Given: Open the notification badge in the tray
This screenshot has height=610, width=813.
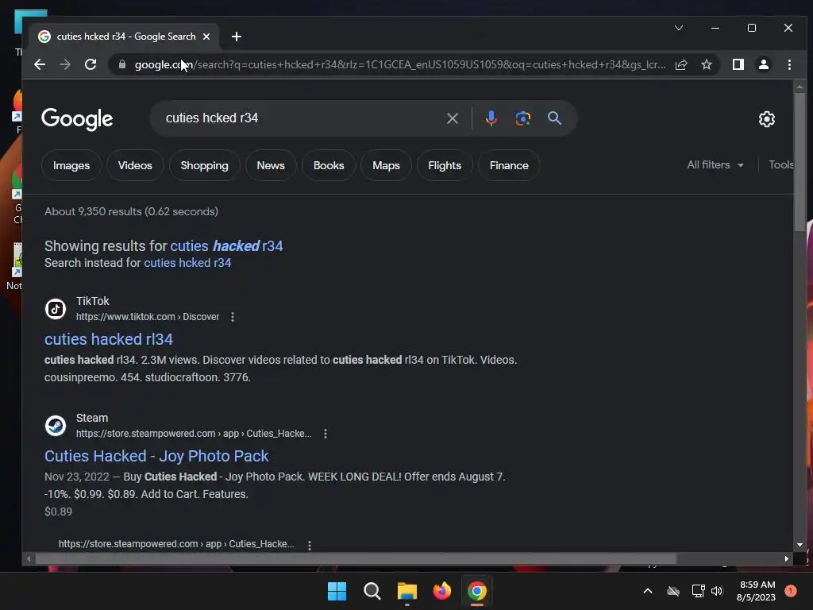Looking at the screenshot, I should [791, 591].
